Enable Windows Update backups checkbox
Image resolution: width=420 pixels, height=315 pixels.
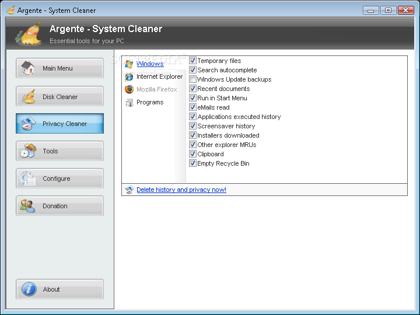[192, 79]
